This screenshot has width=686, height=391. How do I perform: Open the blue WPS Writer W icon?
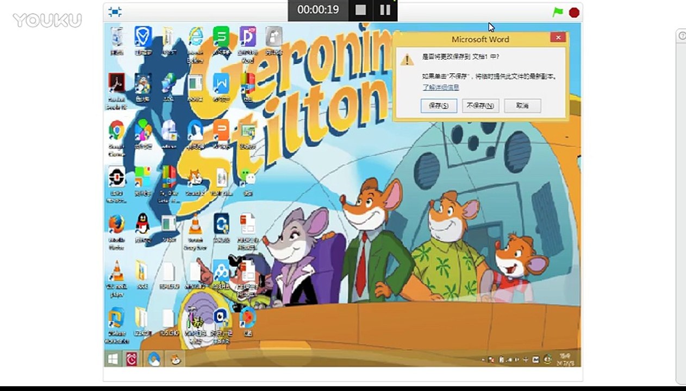[x=221, y=83]
